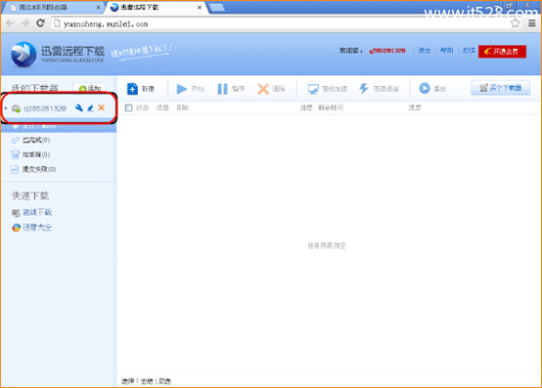Image resolution: width=542 pixels, height=388 pixels.
Task: Open 已完成(0) completed list
Action: [x=36, y=140]
